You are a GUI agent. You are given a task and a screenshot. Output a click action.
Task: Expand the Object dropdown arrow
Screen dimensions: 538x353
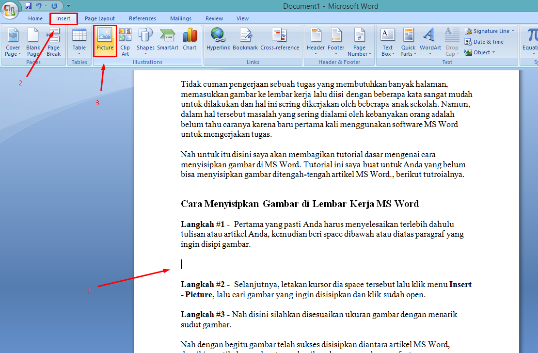click(494, 52)
